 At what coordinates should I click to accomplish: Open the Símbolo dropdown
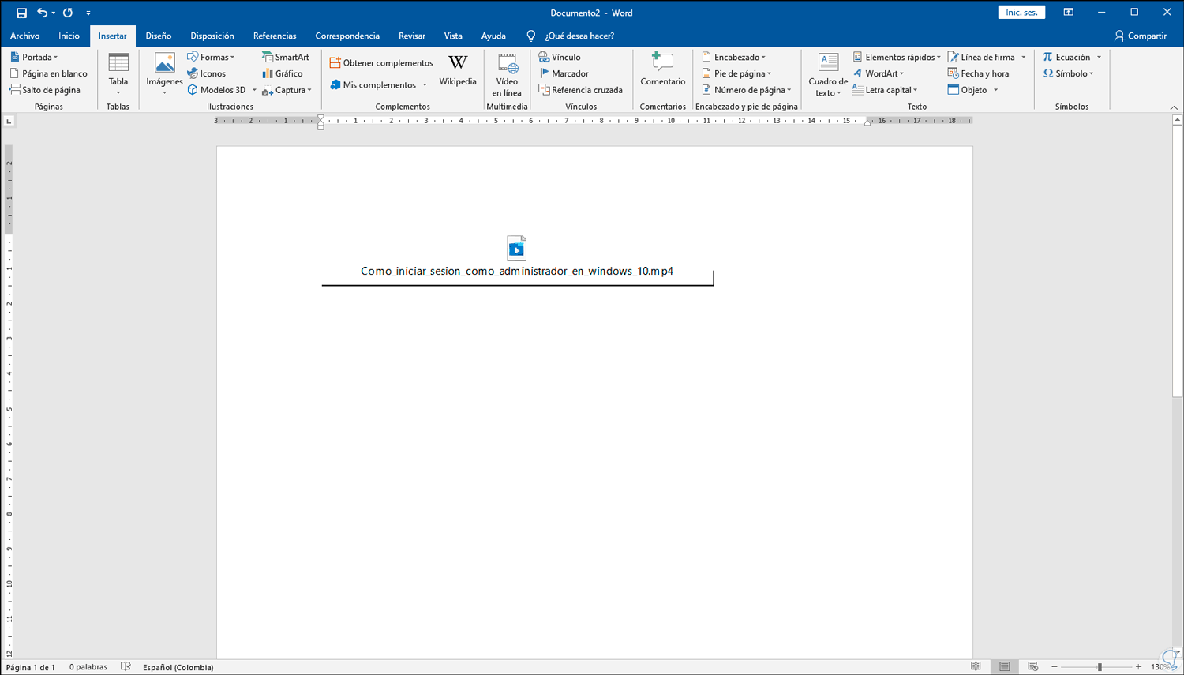coord(1068,73)
